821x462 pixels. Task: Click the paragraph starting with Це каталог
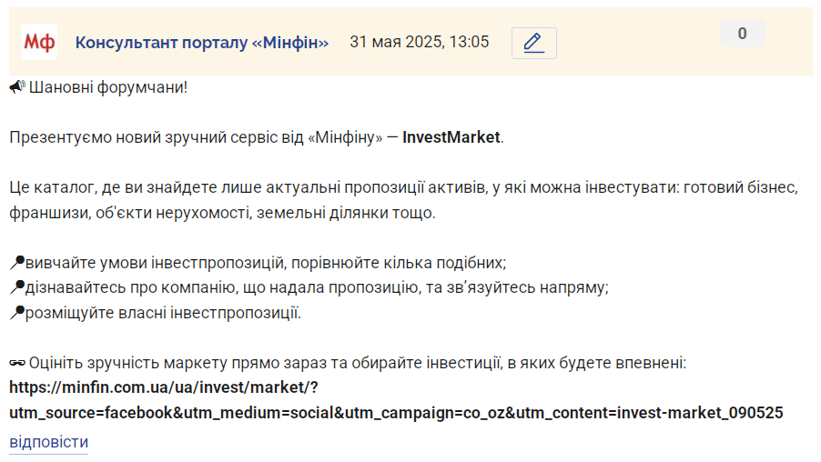[x=404, y=200]
